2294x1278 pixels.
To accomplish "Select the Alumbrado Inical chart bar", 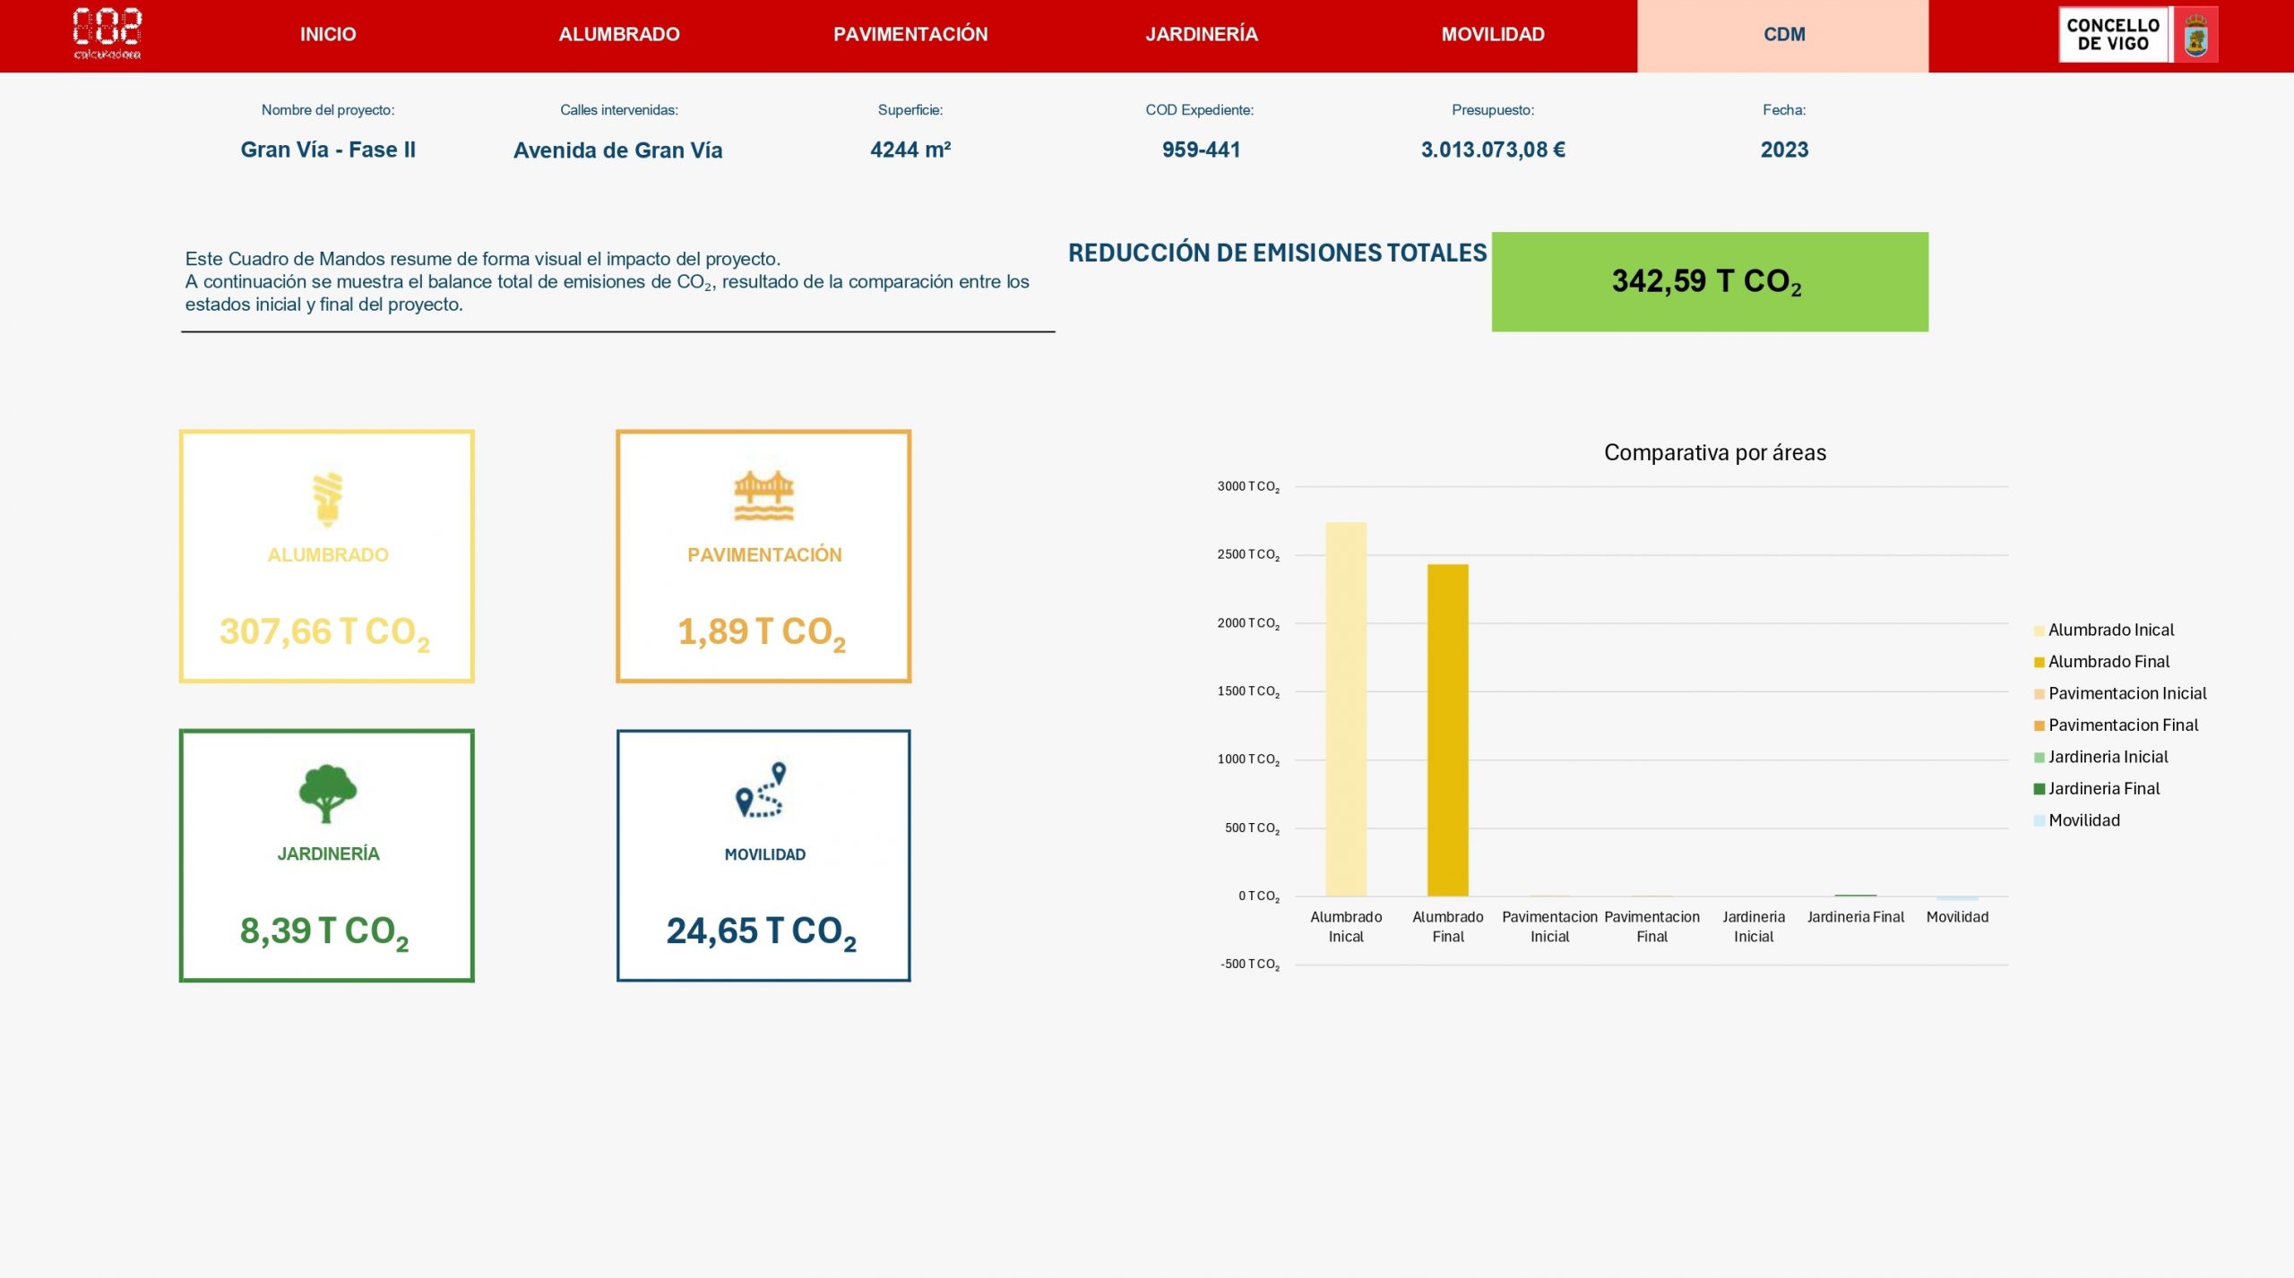I will pyautogui.click(x=1345, y=709).
